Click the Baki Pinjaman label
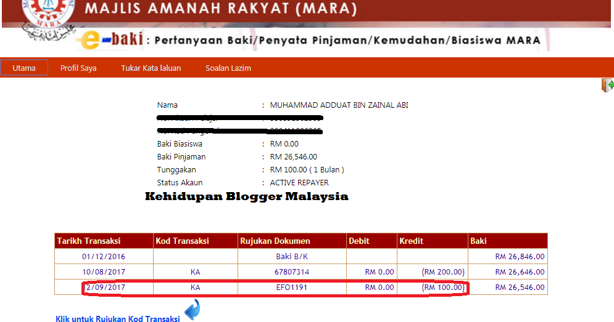Screen dimensions: 614x322 tap(181, 157)
